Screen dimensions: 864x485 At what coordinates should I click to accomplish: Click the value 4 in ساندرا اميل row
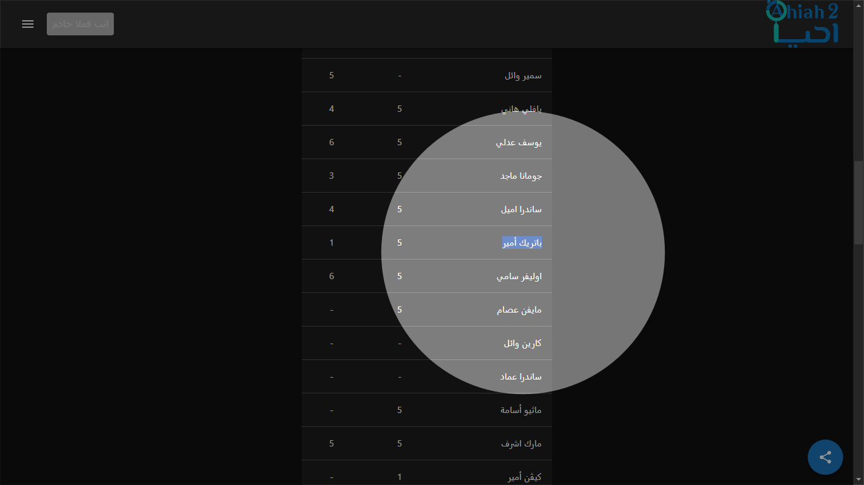pos(331,210)
